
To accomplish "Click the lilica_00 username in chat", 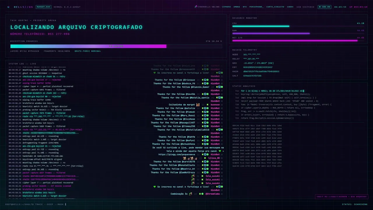I will (214, 158).
